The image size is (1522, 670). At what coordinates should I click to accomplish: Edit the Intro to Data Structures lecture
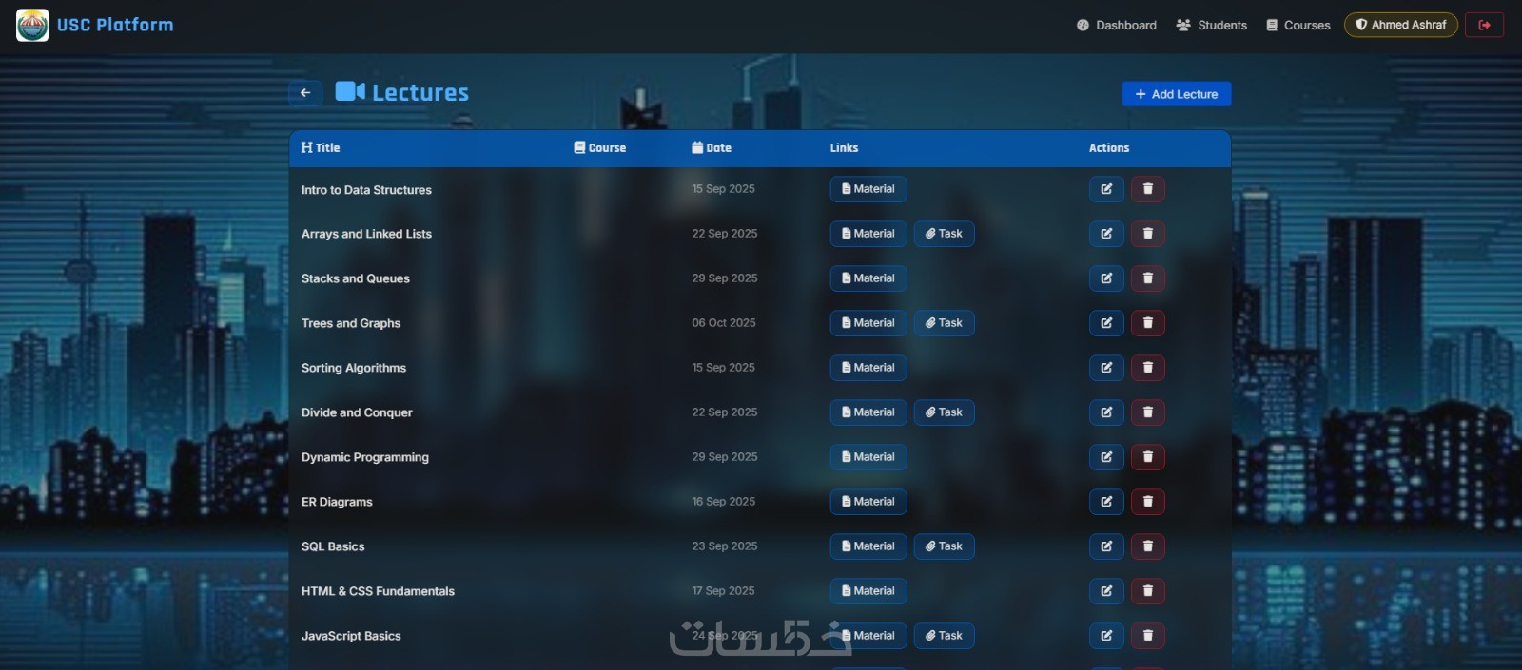1106,189
